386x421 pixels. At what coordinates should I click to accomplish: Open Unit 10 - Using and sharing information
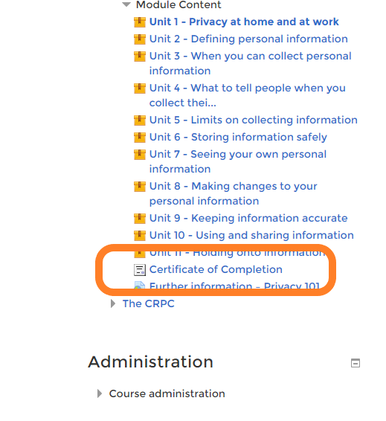[251, 235]
